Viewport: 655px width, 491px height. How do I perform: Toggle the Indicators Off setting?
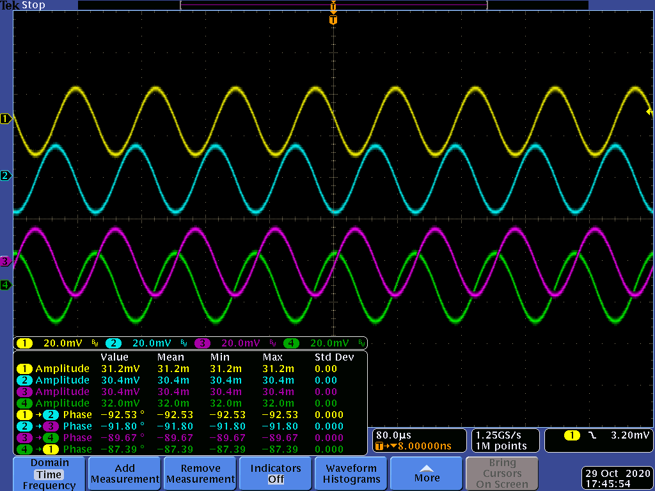click(x=276, y=474)
